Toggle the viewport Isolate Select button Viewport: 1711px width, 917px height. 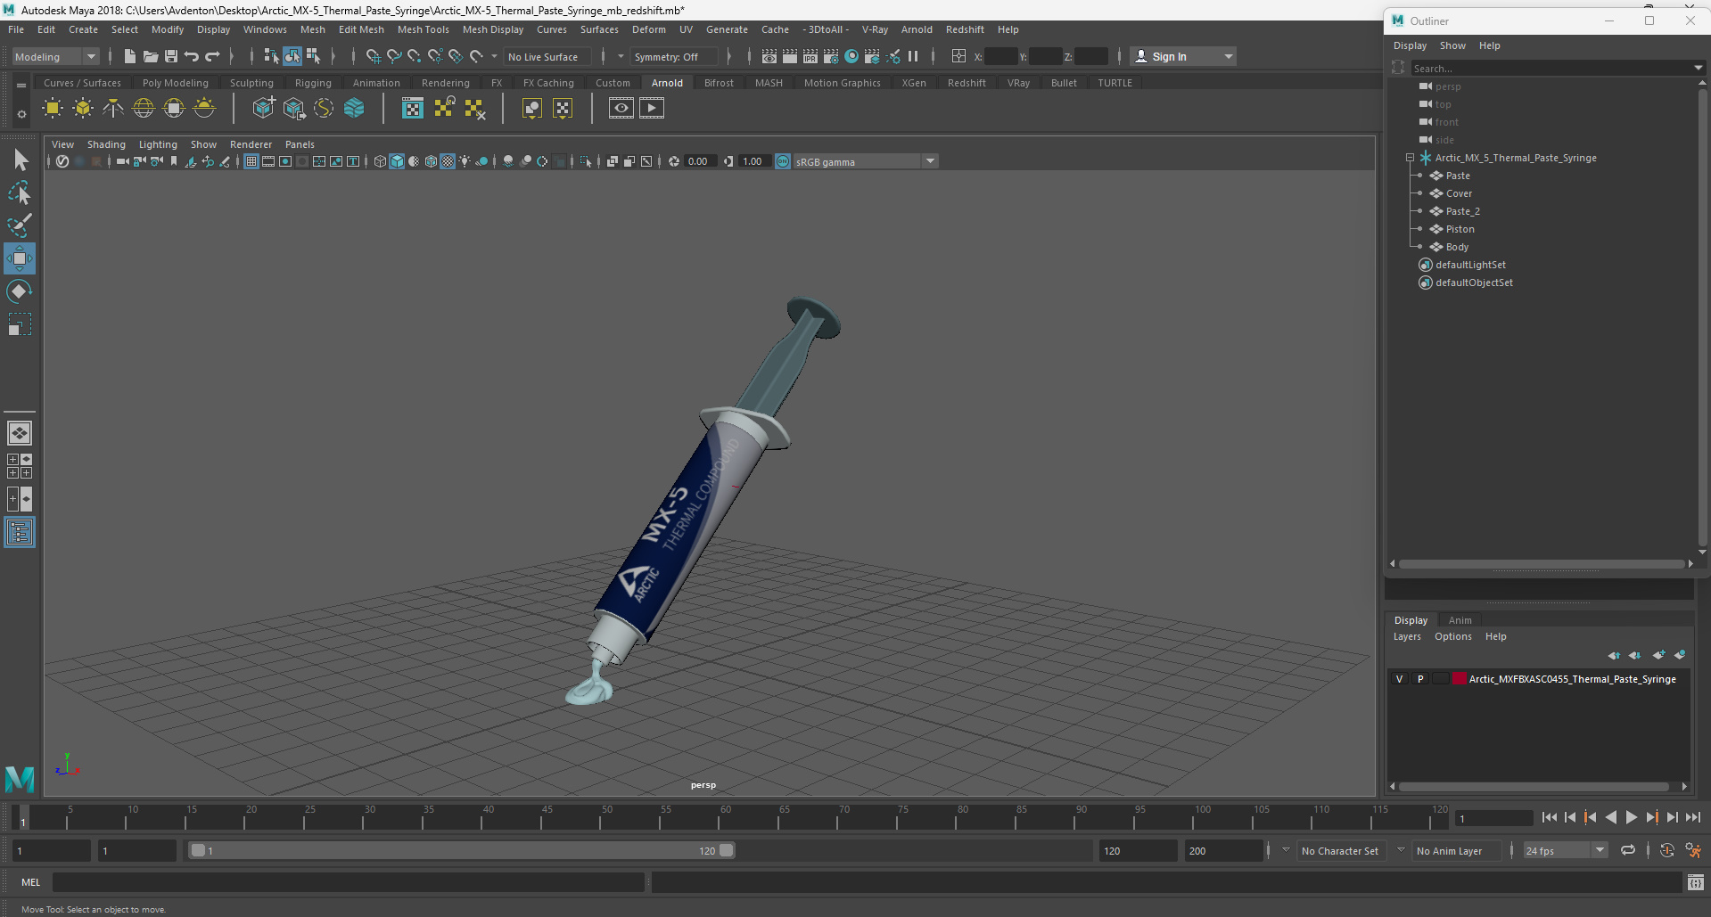[586, 161]
